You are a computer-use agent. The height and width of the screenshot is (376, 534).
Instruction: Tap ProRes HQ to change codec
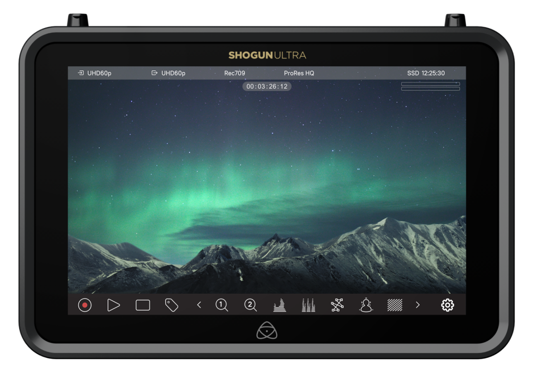(299, 73)
